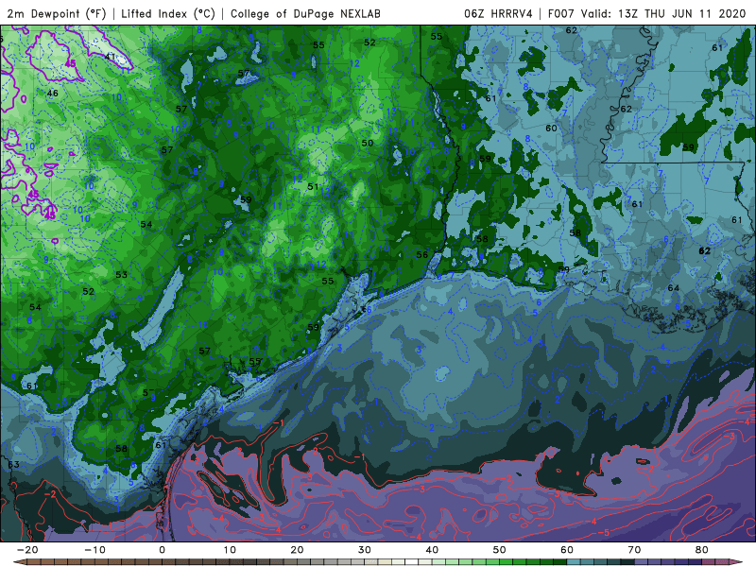Select the "College of DuPage NEXLAB" text
Viewport: 756px width, 567px height.
click(305, 13)
